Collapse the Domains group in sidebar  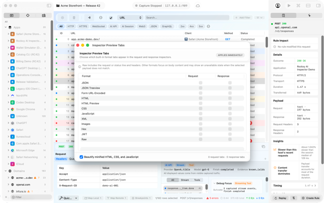6,171
